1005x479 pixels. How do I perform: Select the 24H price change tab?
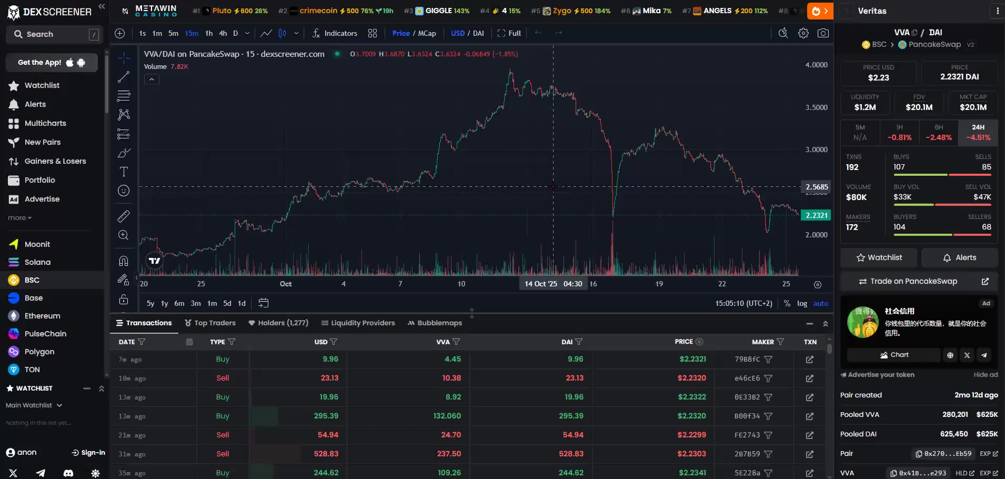[x=978, y=133]
